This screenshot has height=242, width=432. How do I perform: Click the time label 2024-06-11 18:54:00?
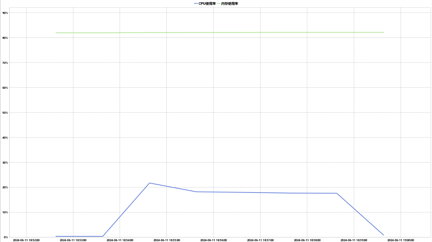[x=120, y=240]
